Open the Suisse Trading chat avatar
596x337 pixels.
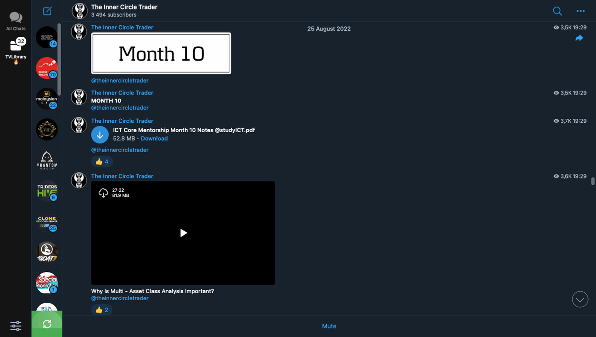(x=47, y=68)
